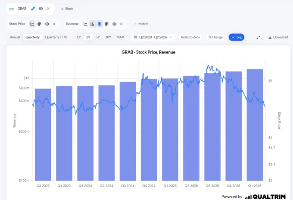This screenshot has width=293, height=200.
Task: Click the $1b revenue axis label
Action: 26,78
